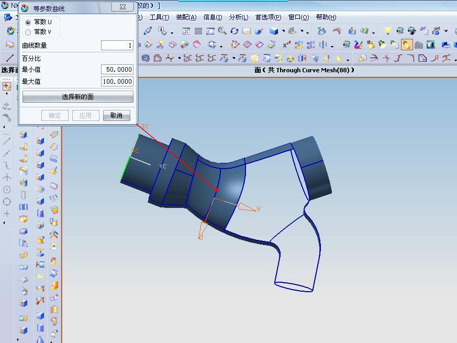The width and height of the screenshot is (457, 343).
Task: Open the 信息(I) menu
Action: tap(213, 17)
